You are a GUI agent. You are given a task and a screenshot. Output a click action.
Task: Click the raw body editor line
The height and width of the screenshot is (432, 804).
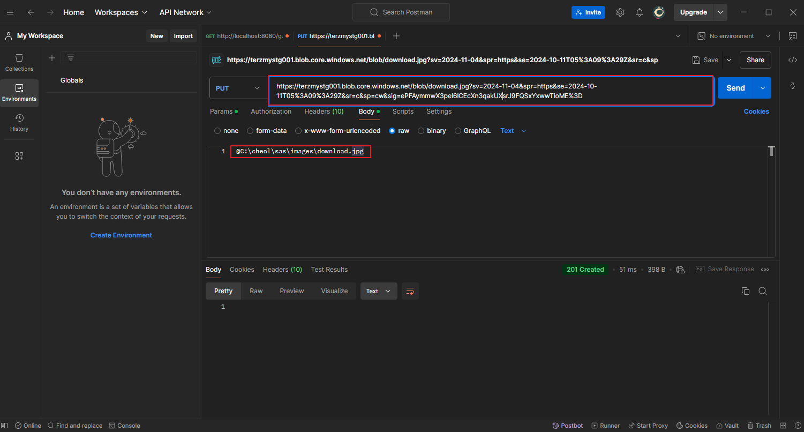pos(300,152)
